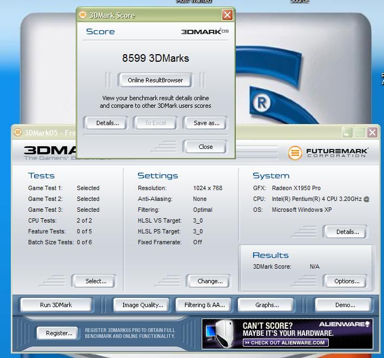Click the Futuremark Corporation logo
The height and width of the screenshot is (358, 384).
point(328,152)
